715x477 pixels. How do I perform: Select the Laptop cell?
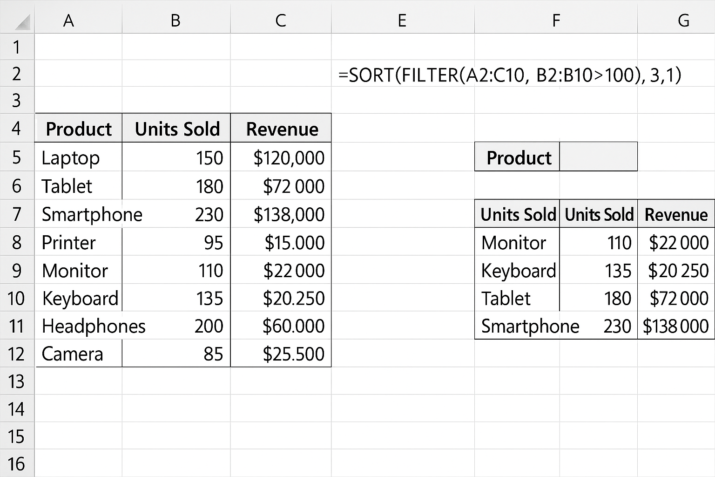(x=78, y=157)
